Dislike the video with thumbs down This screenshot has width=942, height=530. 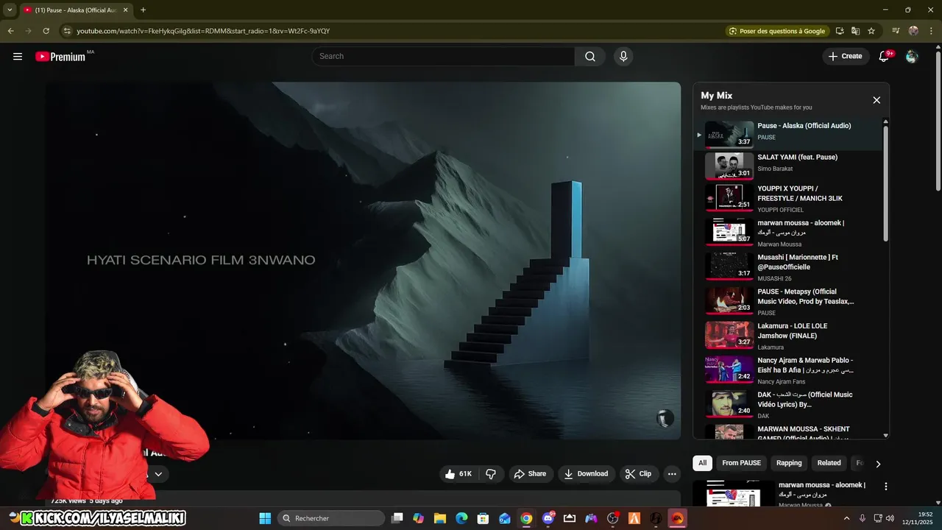pos(491,474)
